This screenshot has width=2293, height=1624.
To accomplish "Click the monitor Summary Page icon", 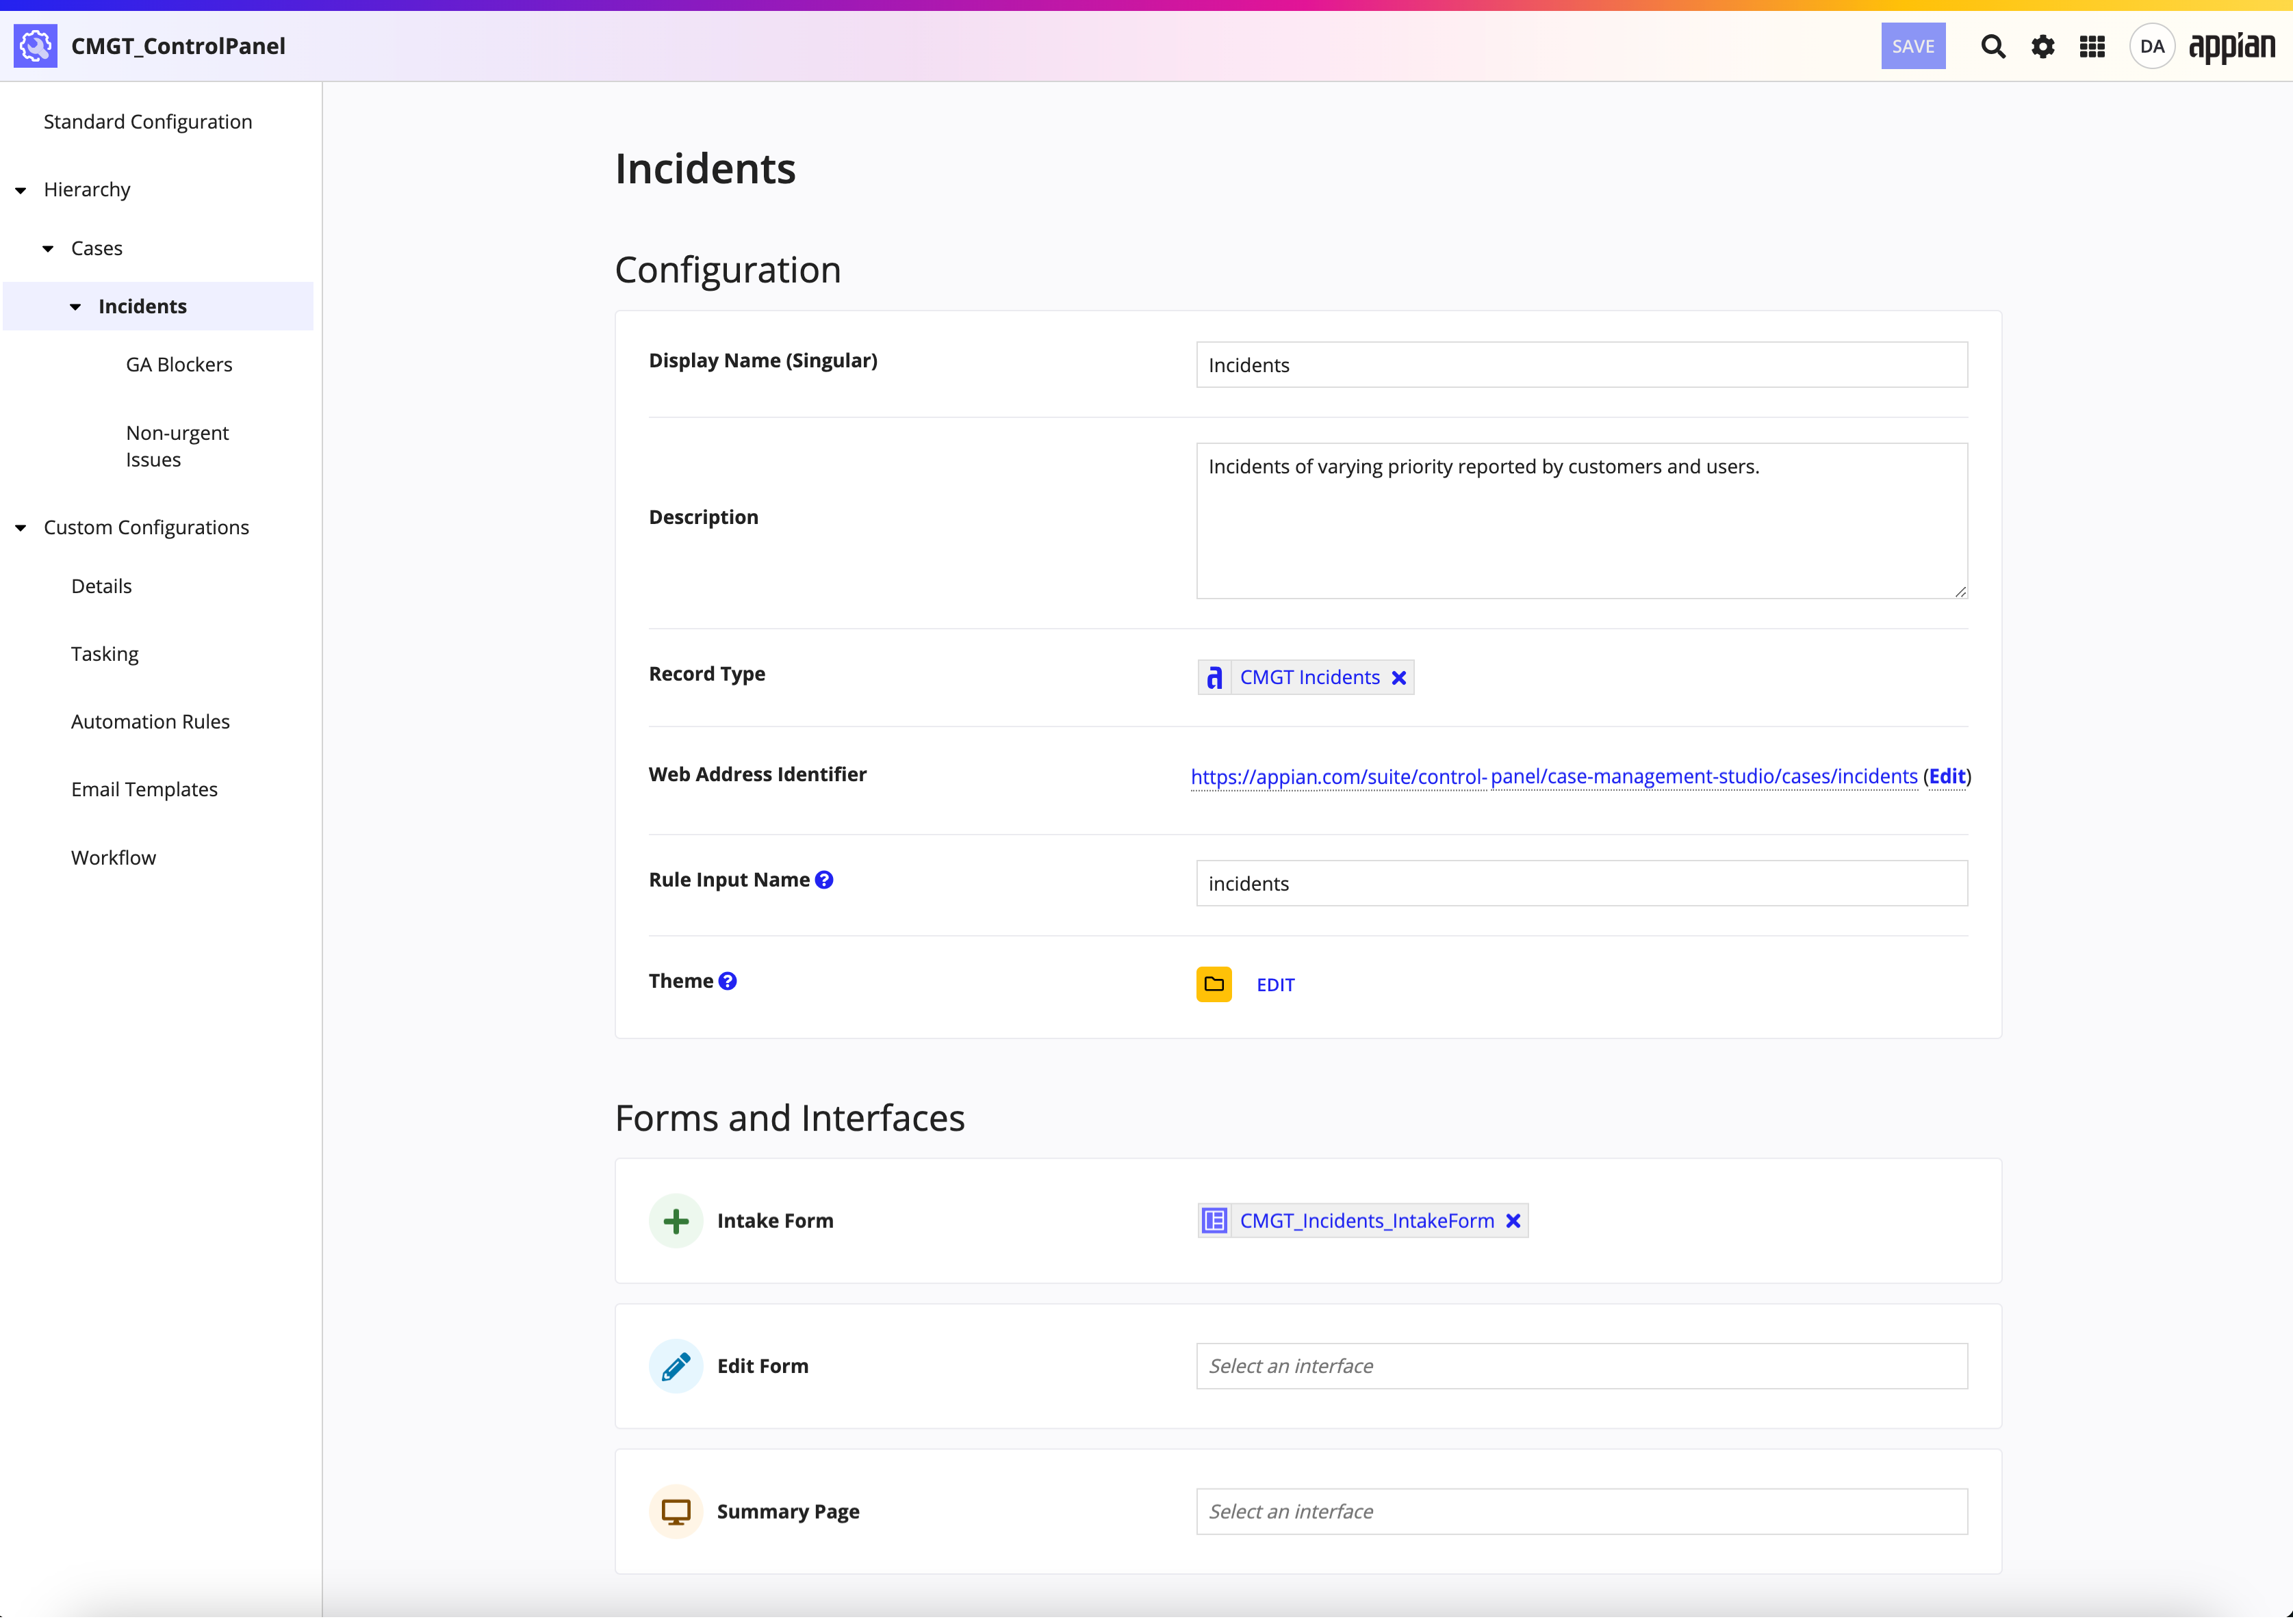I will [676, 1511].
